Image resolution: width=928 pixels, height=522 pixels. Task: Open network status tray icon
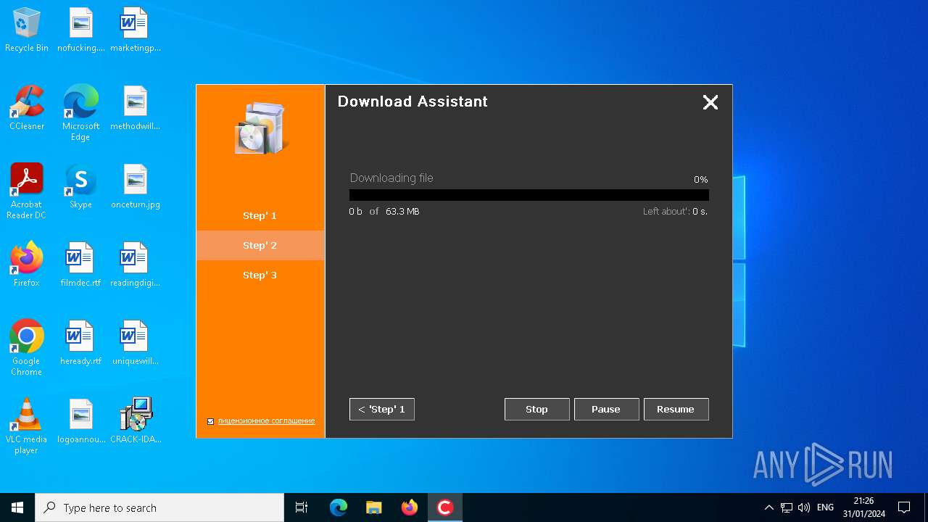[x=787, y=507]
